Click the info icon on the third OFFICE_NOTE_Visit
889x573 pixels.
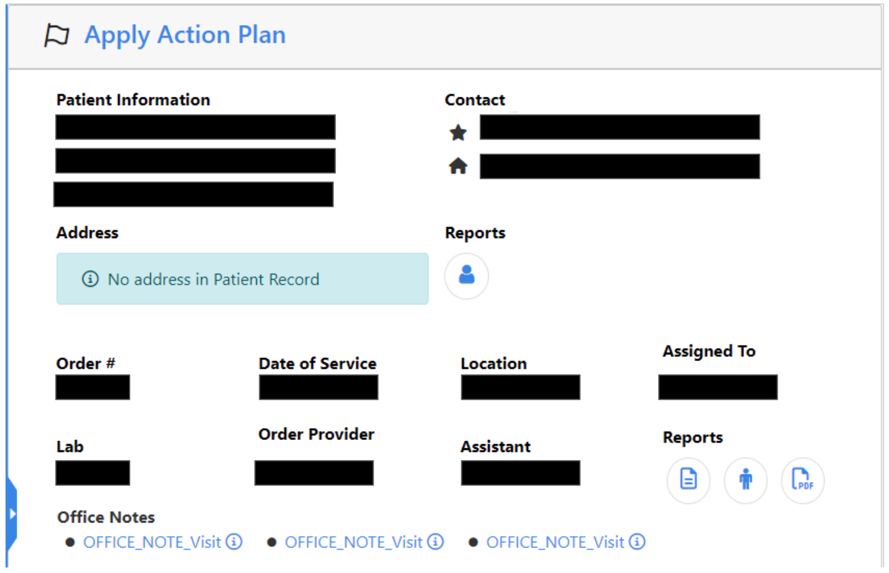(x=637, y=542)
